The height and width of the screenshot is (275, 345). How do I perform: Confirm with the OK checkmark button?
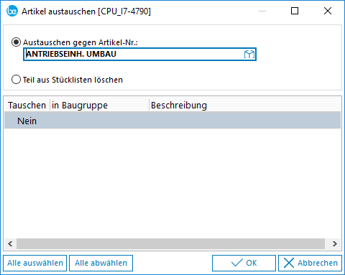click(x=244, y=263)
